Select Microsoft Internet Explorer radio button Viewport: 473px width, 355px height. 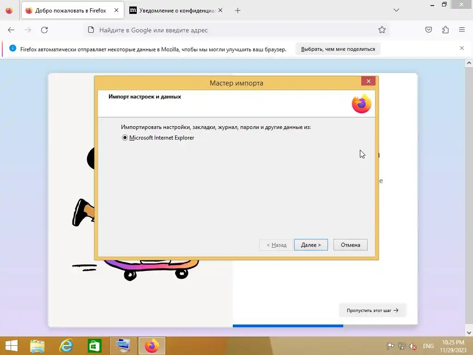point(125,138)
